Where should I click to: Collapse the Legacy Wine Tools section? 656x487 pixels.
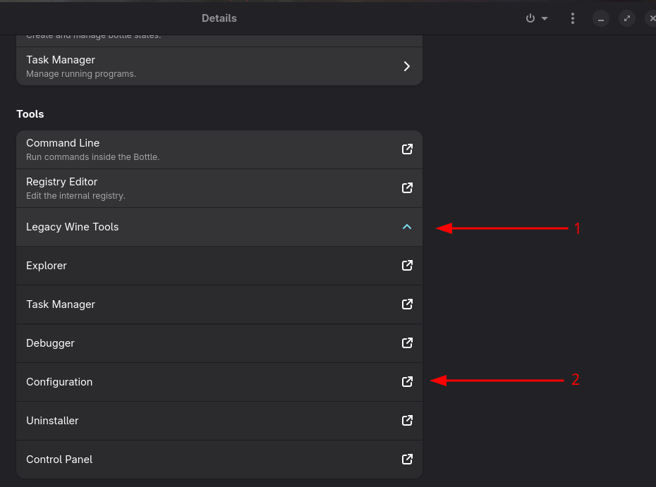[407, 227]
